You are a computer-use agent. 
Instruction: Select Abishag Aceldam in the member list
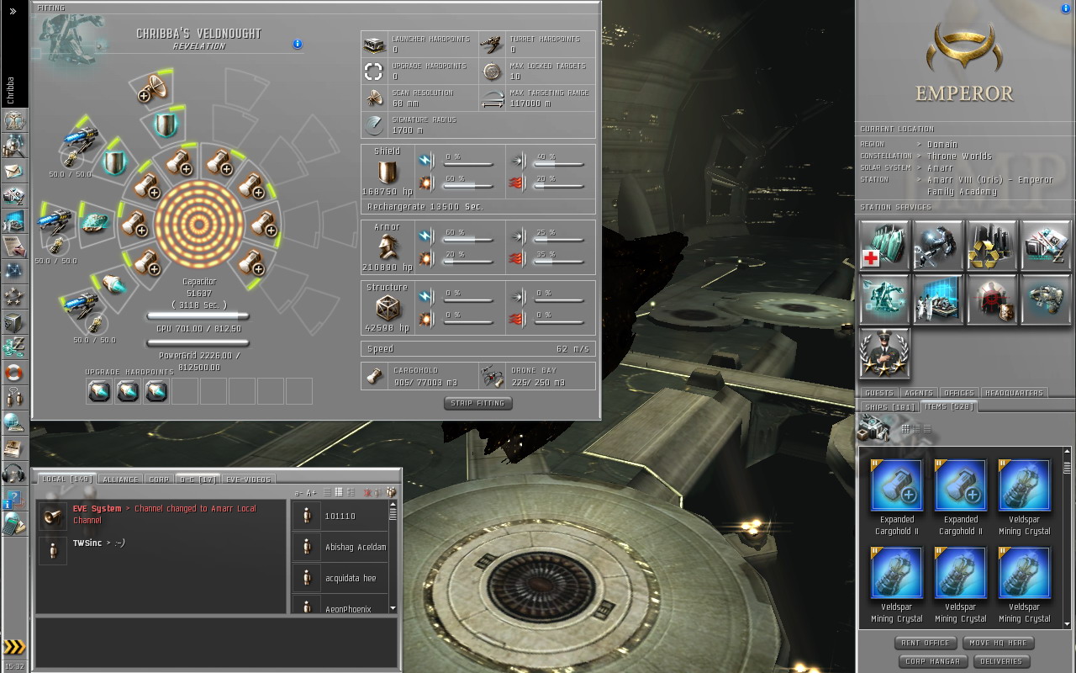(x=340, y=547)
